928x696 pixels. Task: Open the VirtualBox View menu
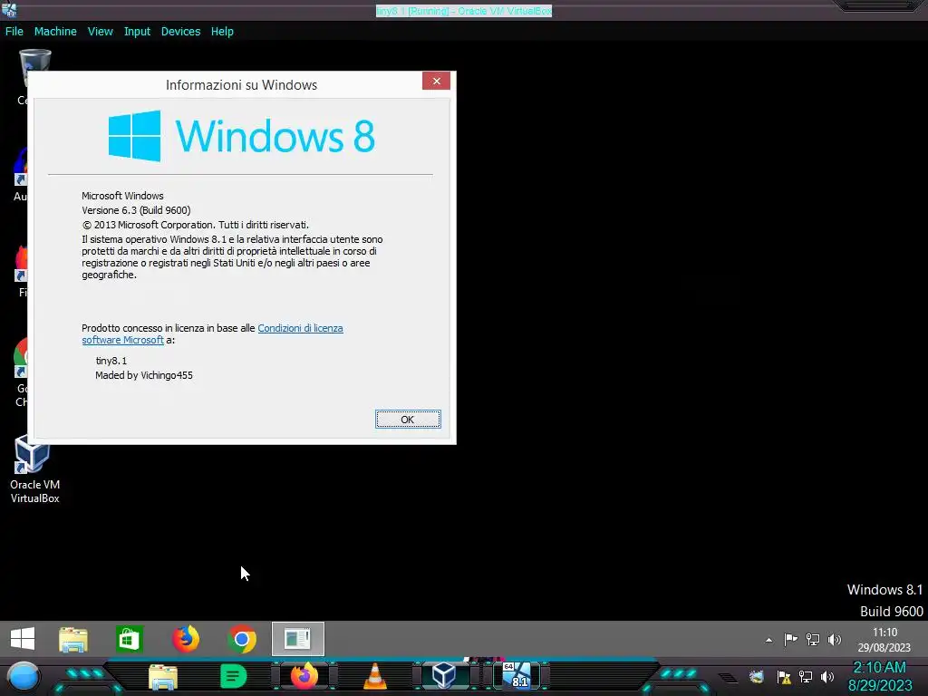click(x=100, y=32)
